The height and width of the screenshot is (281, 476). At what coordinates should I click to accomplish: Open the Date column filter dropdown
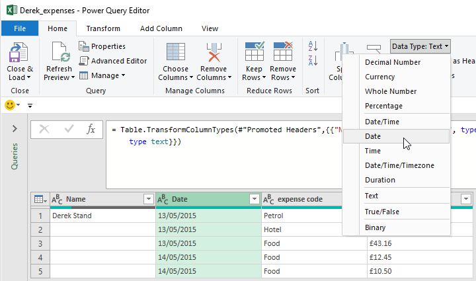tap(255, 199)
